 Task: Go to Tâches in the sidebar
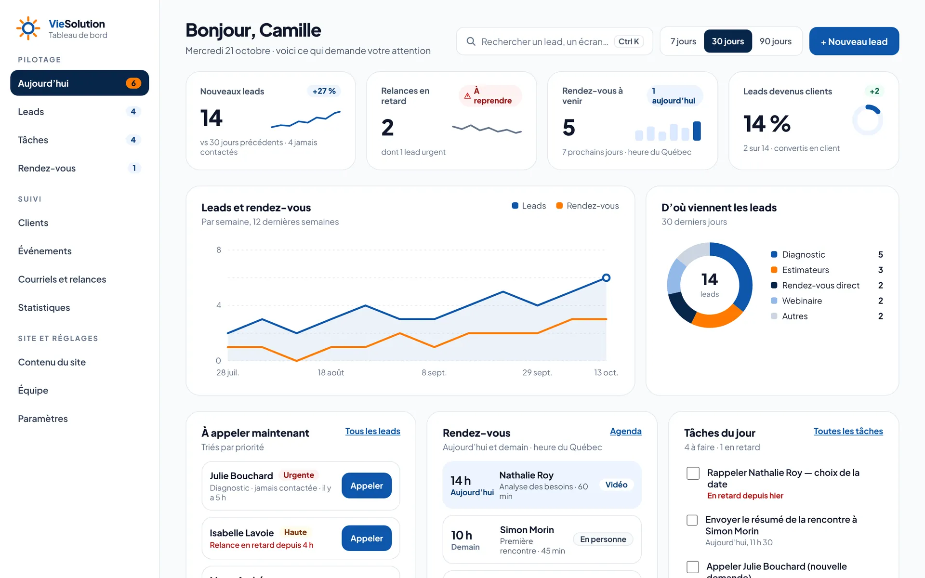tap(79, 140)
